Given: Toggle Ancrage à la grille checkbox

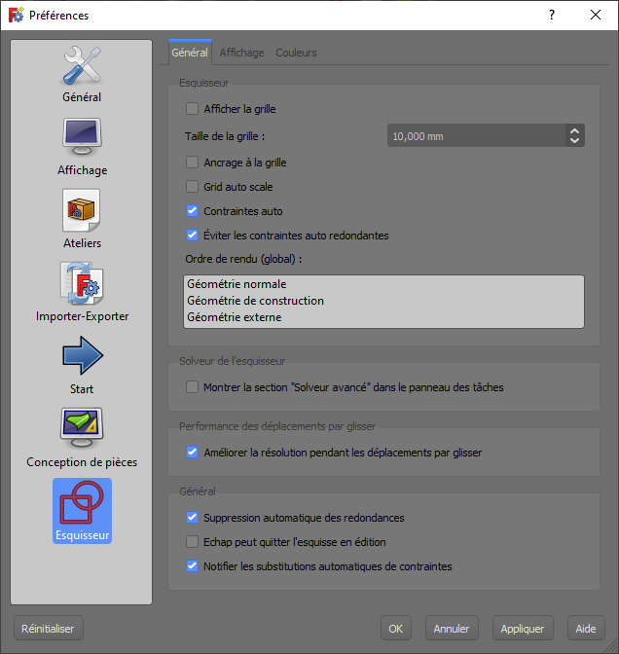Looking at the screenshot, I should [192, 163].
